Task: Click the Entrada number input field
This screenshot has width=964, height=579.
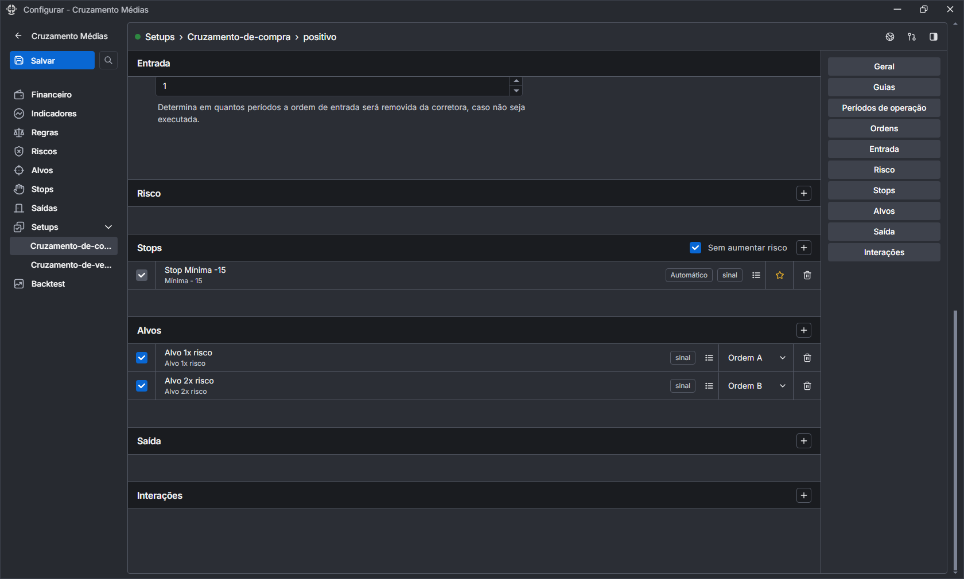Action: pos(333,86)
